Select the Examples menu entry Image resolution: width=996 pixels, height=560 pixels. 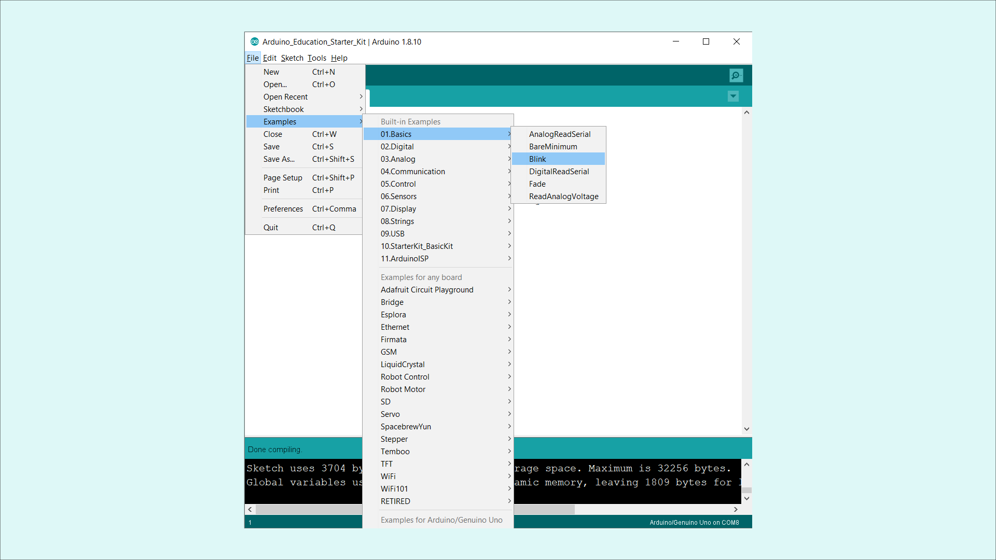pos(305,122)
